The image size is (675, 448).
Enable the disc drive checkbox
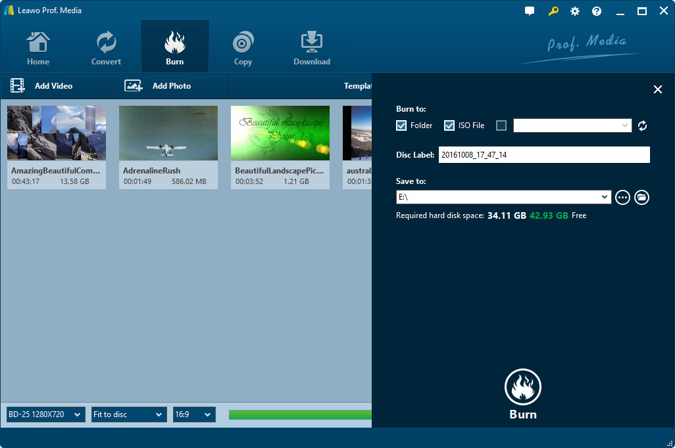point(501,125)
